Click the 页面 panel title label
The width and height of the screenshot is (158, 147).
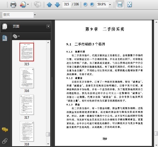(x=16, y=26)
